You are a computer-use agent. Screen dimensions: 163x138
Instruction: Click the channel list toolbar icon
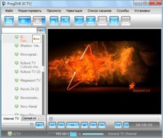114,21
